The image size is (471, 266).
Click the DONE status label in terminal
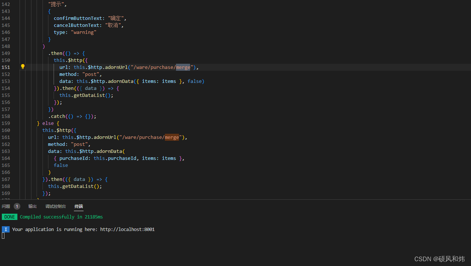[10, 217]
